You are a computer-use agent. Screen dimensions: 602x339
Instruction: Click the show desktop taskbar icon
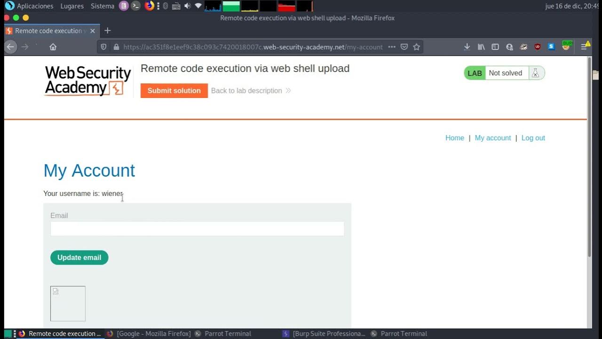coord(8,333)
